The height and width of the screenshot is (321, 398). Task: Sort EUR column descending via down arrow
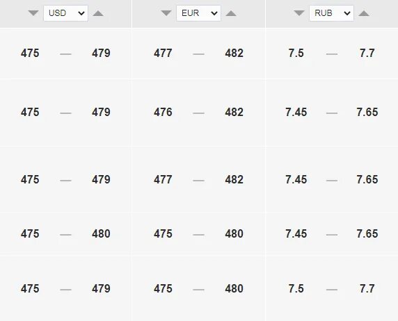(x=166, y=13)
